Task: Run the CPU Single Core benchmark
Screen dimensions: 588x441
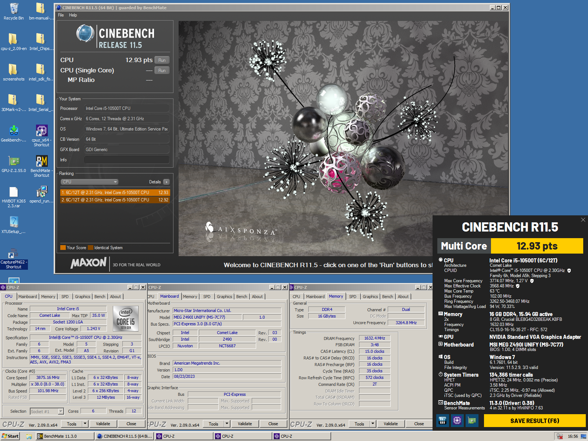Action: (162, 71)
